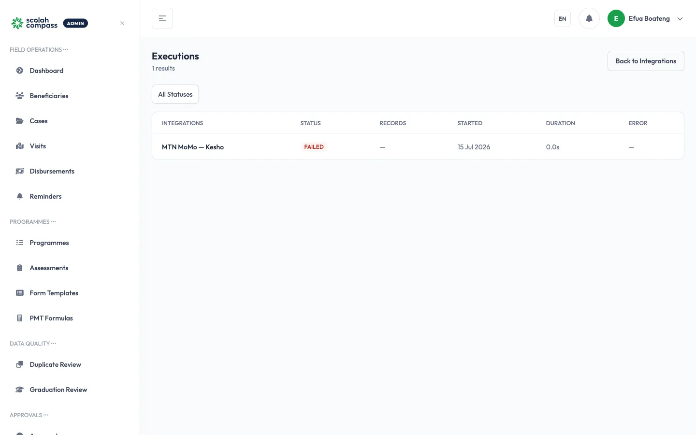The width and height of the screenshot is (696, 435).
Task: Click the Duplicate Review icon
Action: pyautogui.click(x=20, y=364)
